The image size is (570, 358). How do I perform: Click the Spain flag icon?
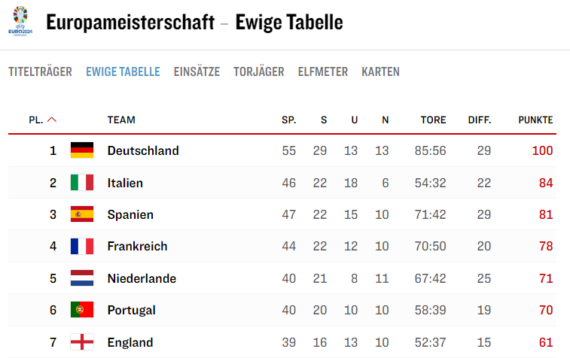(x=82, y=214)
